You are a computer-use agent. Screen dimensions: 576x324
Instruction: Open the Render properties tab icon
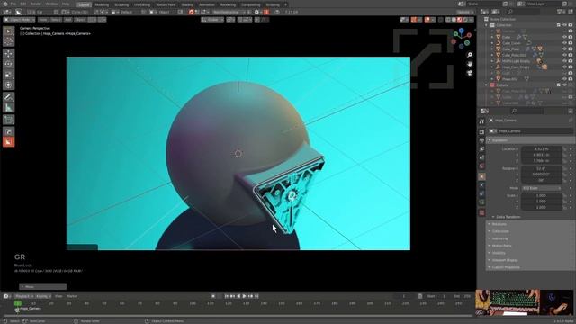click(x=482, y=132)
